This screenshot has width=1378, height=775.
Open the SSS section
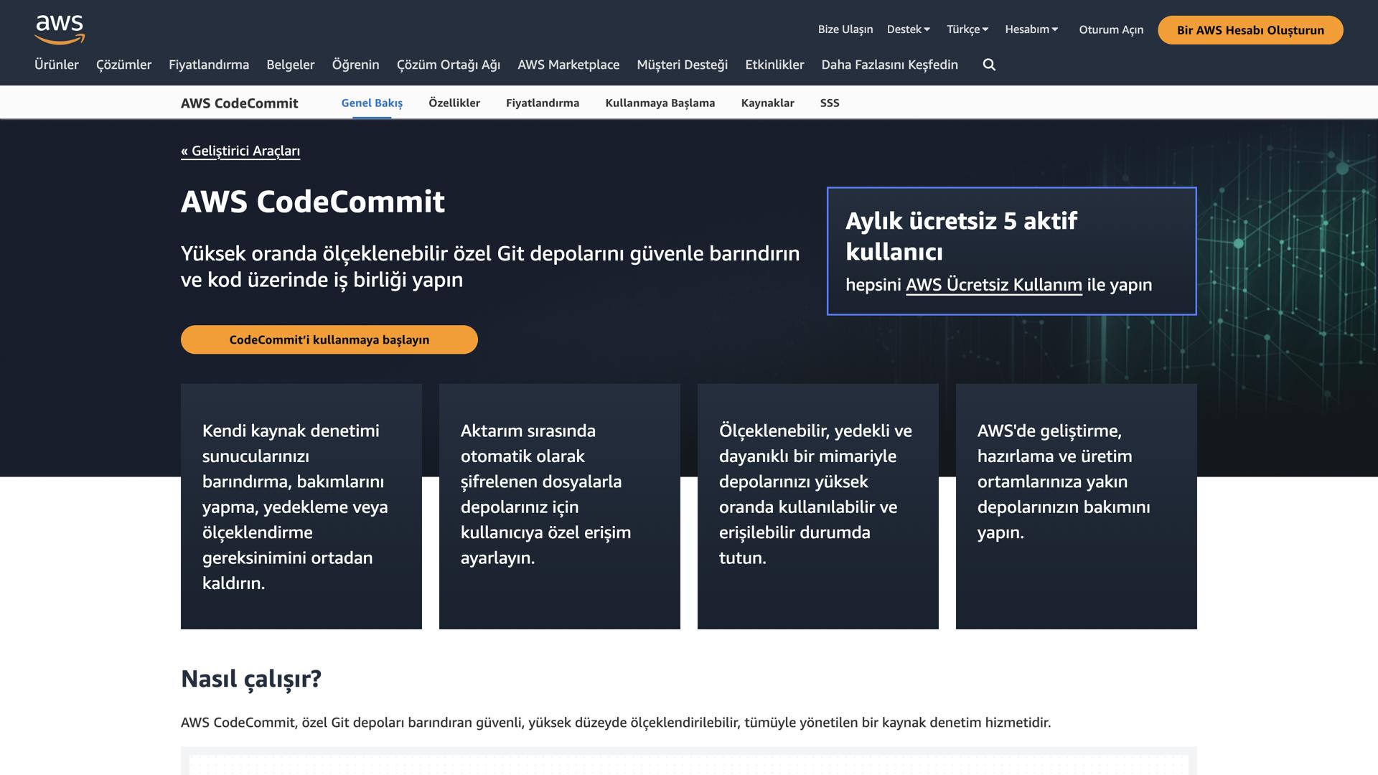pyautogui.click(x=829, y=103)
